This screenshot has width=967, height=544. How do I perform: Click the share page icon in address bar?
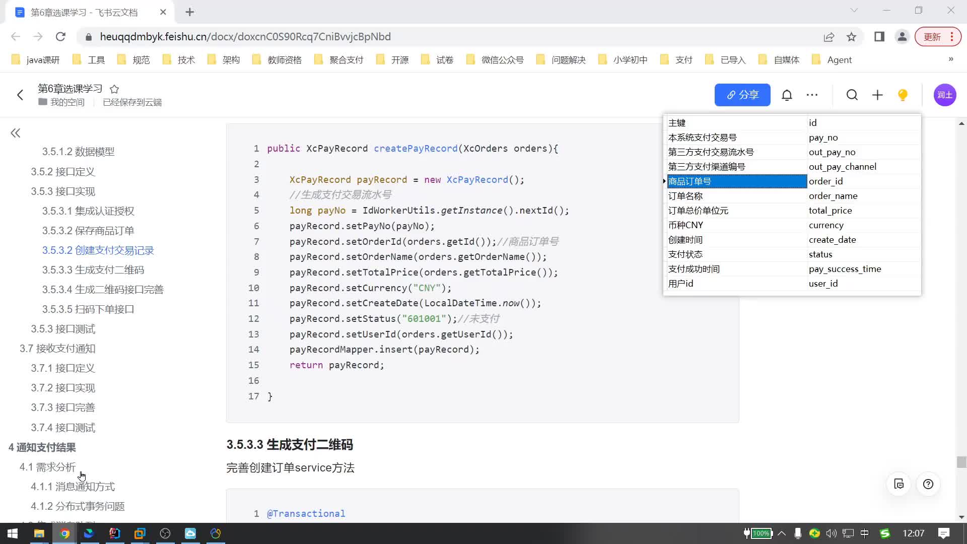tap(828, 37)
